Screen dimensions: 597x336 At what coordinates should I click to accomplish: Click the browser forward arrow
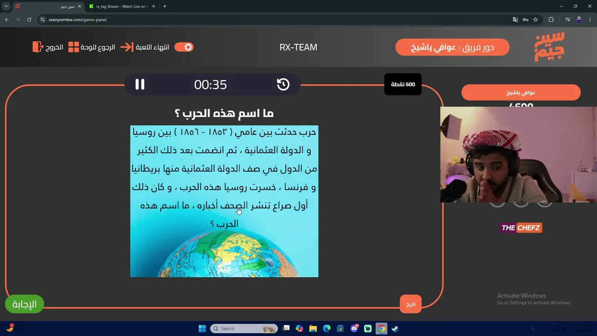[18, 20]
